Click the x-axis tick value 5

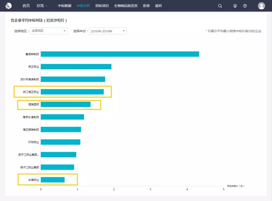click(x=224, y=189)
